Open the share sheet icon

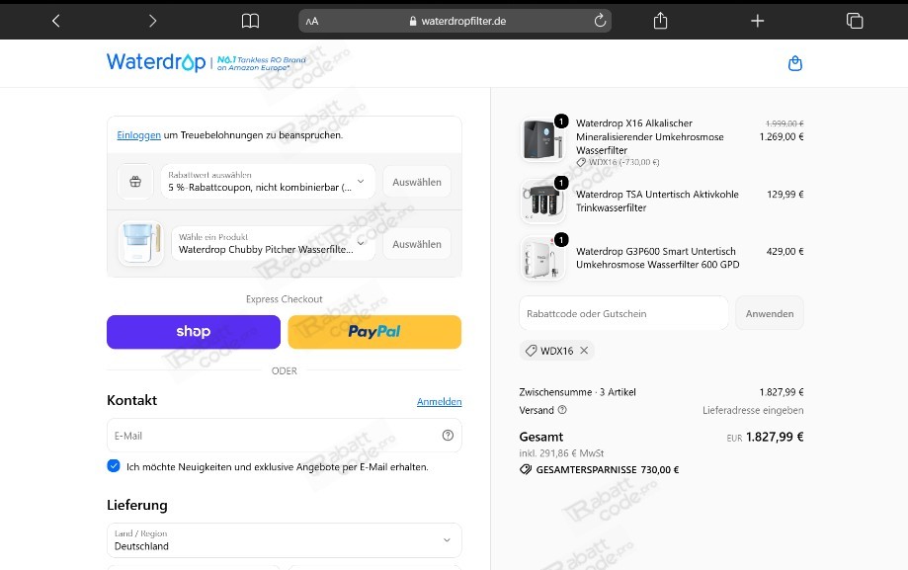click(660, 21)
